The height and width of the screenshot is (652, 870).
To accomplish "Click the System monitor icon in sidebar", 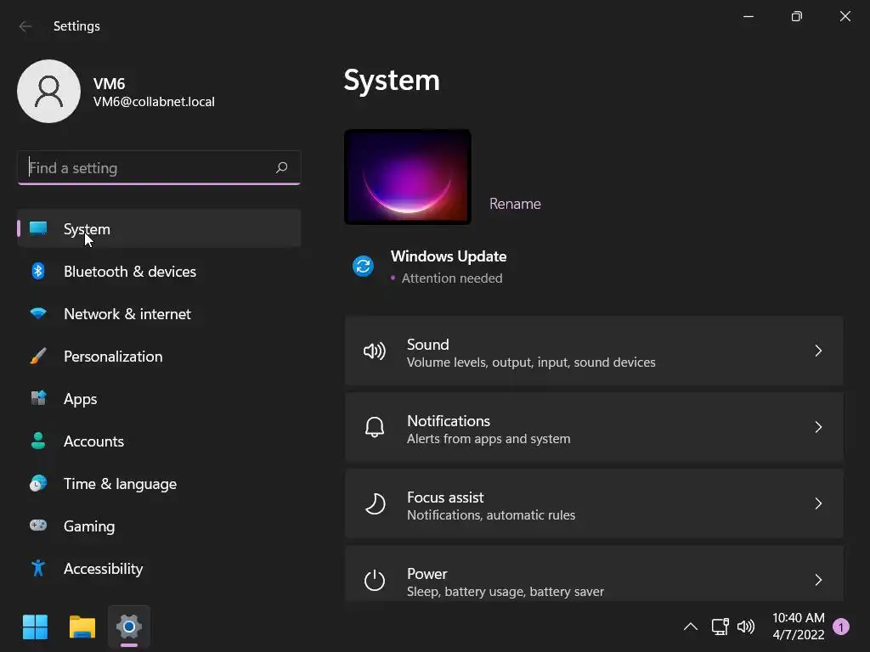I will point(38,228).
